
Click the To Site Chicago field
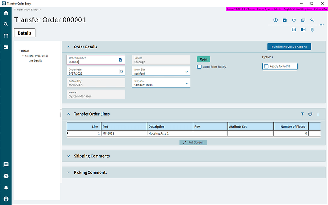pyautogui.click(x=161, y=60)
